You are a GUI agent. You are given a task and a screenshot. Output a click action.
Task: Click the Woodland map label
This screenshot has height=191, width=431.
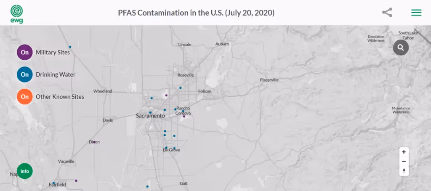coord(103,91)
